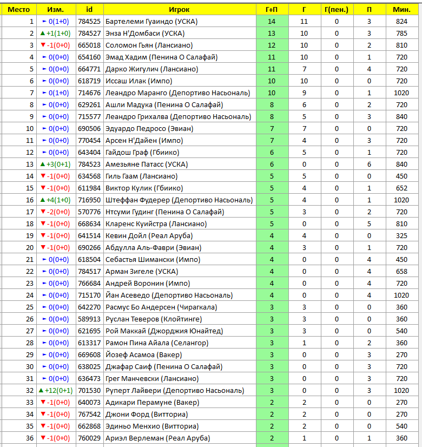Click the 'Изм.' column header
This screenshot has height=447, width=422.
(56, 9)
